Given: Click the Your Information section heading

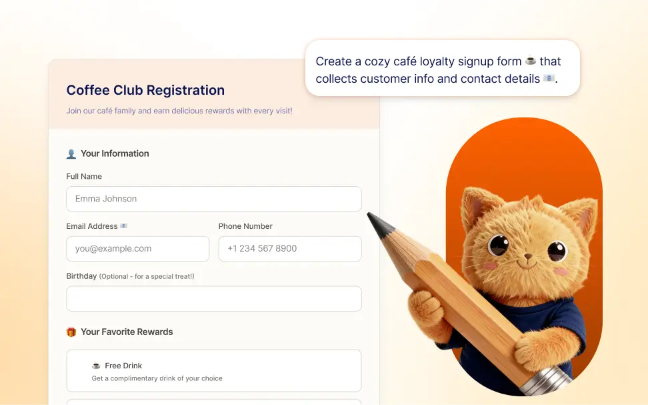Looking at the screenshot, I should coord(115,154).
